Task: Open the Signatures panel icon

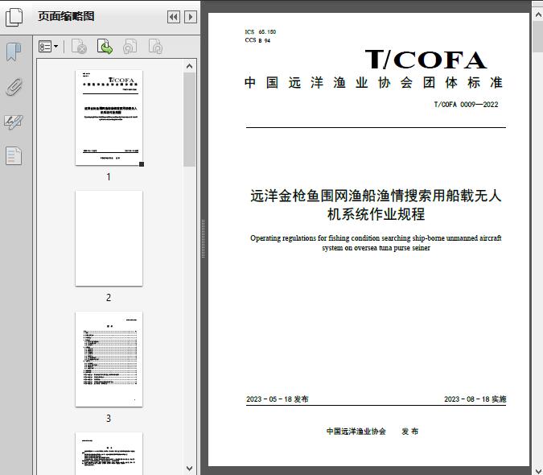Action: tap(14, 122)
